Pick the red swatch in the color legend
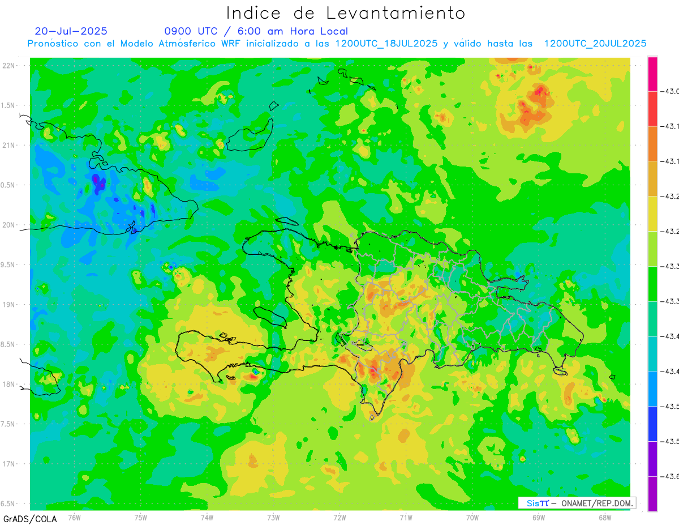The image size is (679, 525). [652, 109]
